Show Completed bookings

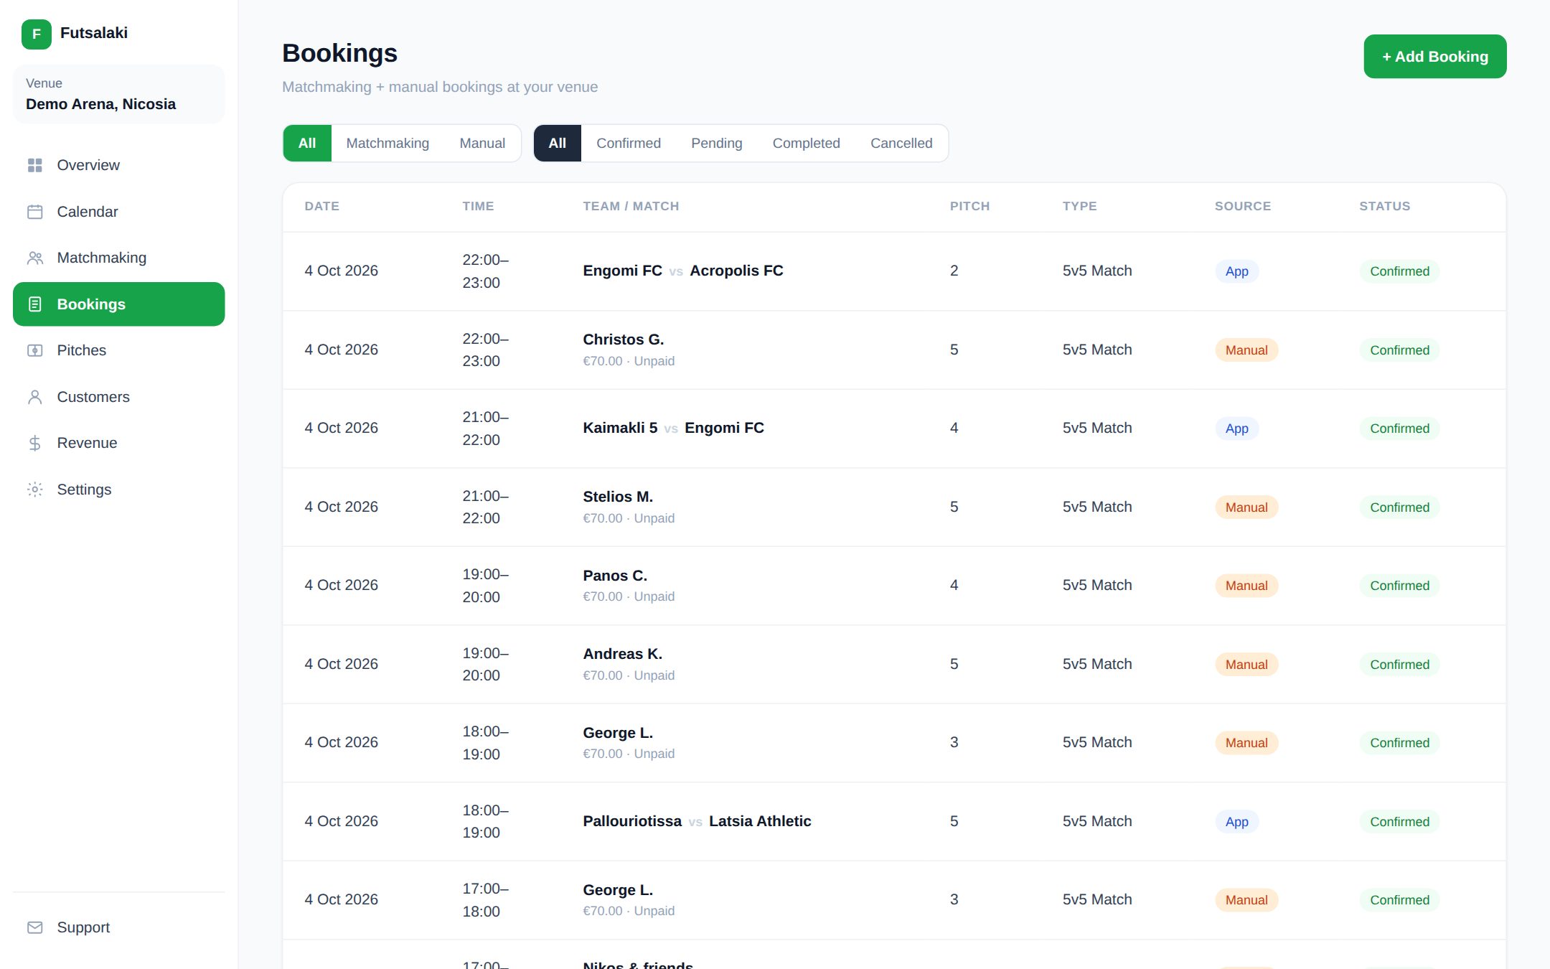click(806, 144)
